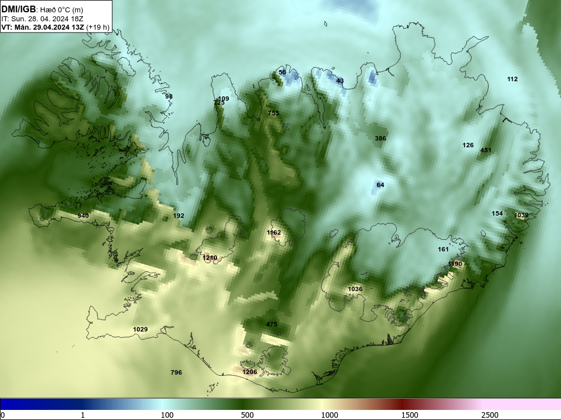Click the map value 940

pos(83,216)
